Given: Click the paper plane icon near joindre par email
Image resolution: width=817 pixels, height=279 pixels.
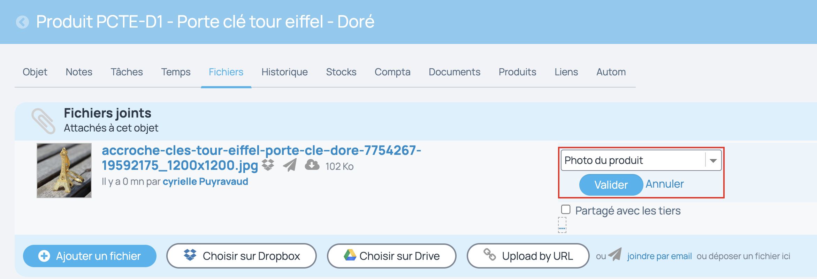Looking at the screenshot, I should click(615, 254).
